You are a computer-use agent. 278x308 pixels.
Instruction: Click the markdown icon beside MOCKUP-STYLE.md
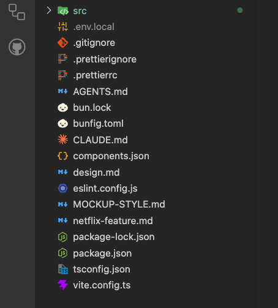point(62,204)
